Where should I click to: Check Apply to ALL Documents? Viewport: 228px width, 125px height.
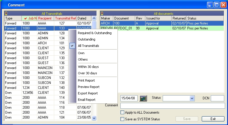point(122,112)
